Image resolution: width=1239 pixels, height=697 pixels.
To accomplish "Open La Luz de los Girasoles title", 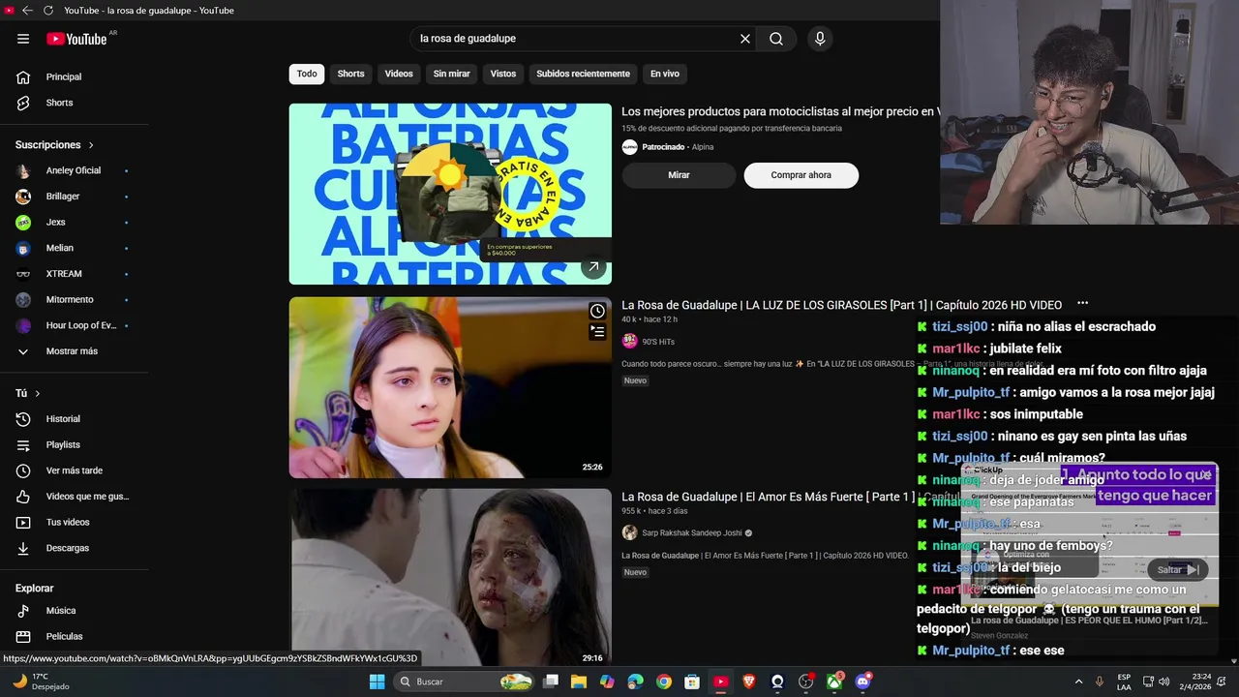I will pos(841,305).
